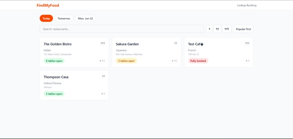Screen dimensions: 293x139
Task: Click Thompson Casa's rupee price indicator
Action: point(104,76)
